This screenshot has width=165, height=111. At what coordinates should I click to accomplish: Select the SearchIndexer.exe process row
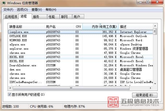81,65
